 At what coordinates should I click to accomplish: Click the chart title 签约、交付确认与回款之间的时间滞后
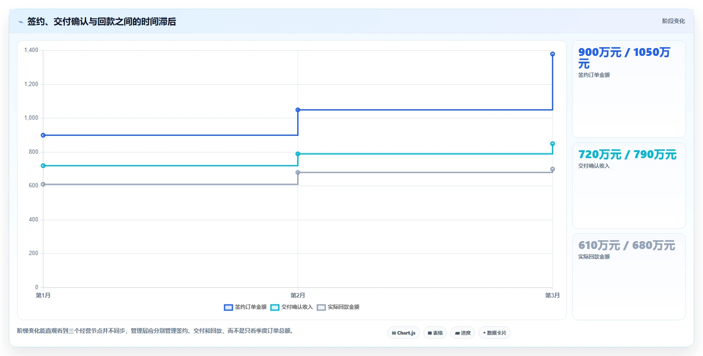pos(102,22)
